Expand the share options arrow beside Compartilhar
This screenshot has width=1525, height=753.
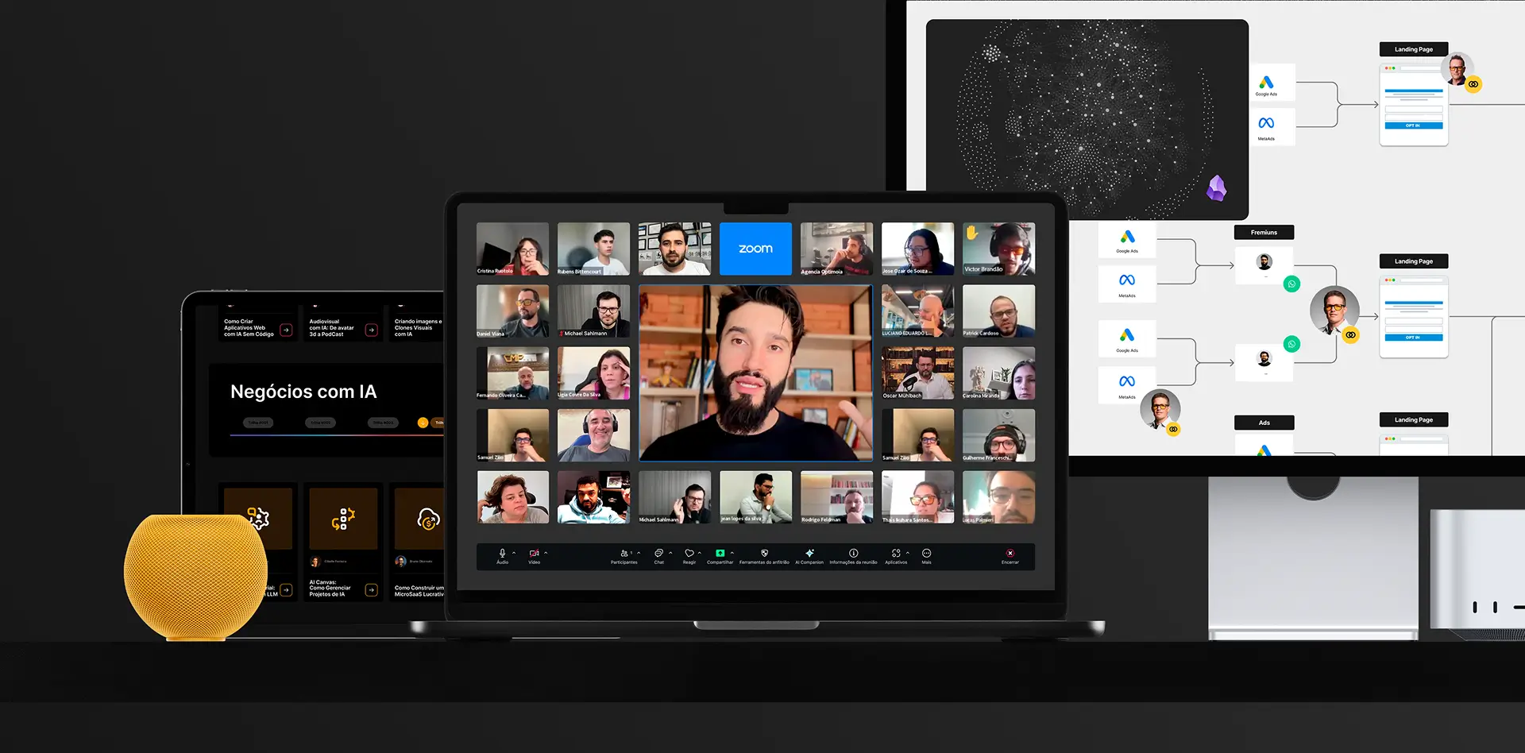[x=732, y=553]
